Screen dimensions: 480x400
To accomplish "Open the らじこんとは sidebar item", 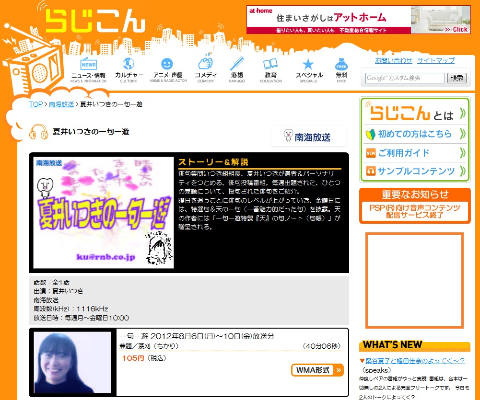I will coord(415,113).
